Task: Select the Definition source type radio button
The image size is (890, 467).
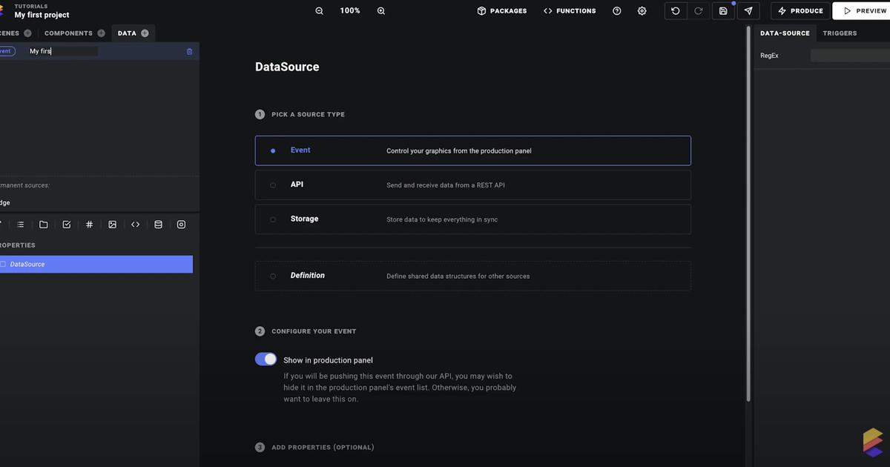Action: point(273,276)
